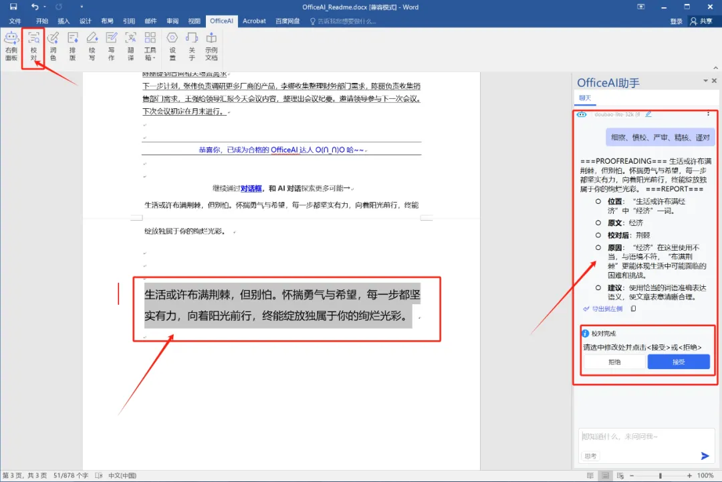722x482 pixels.
Task: Switch to web layout view in status bar
Action: click(620, 475)
